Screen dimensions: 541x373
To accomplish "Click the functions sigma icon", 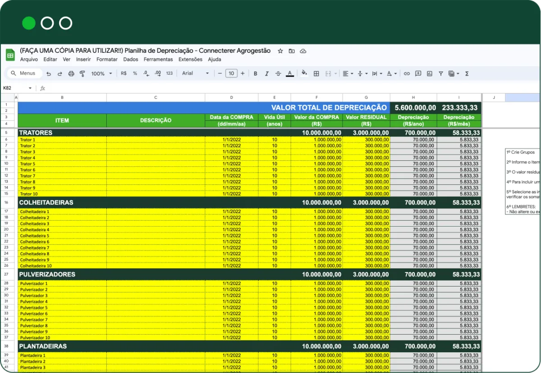I will [467, 73].
